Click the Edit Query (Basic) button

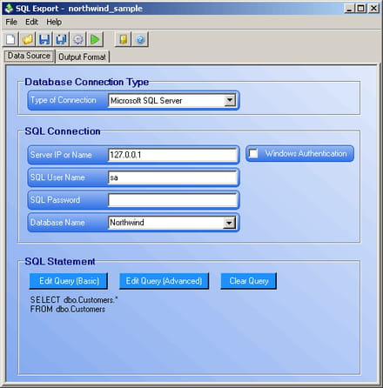tap(69, 281)
